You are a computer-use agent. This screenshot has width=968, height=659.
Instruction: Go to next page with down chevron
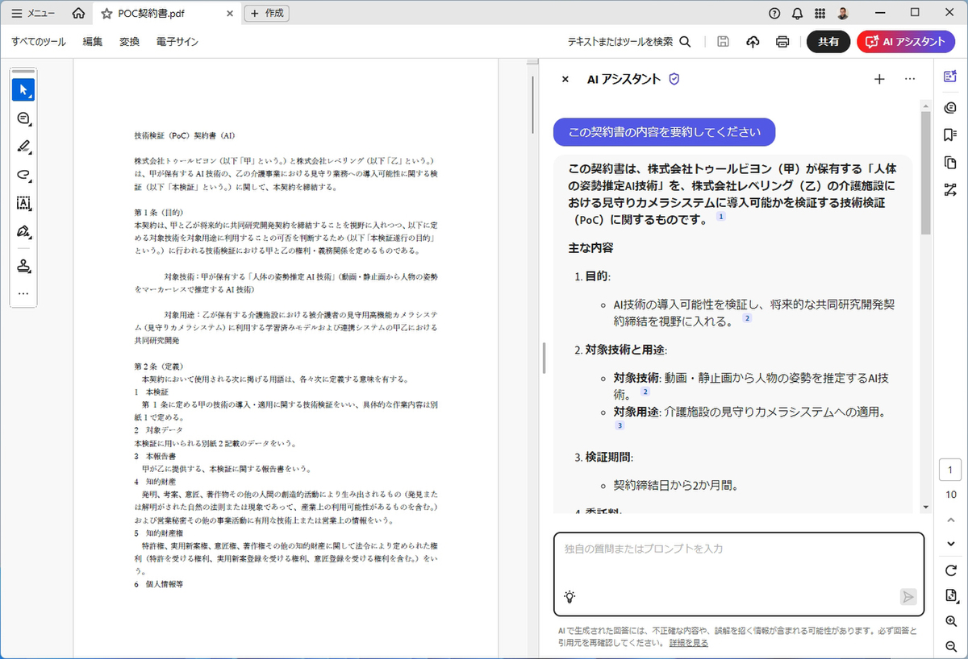coord(950,543)
